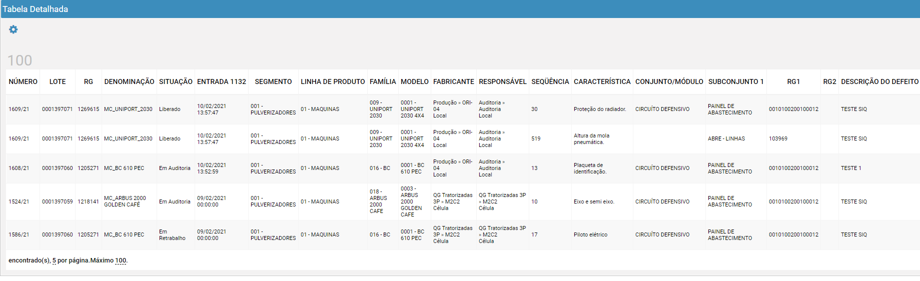The image size is (920, 281).
Task: Sort by the ENTRADA 1132 column header
Action: pos(222,81)
